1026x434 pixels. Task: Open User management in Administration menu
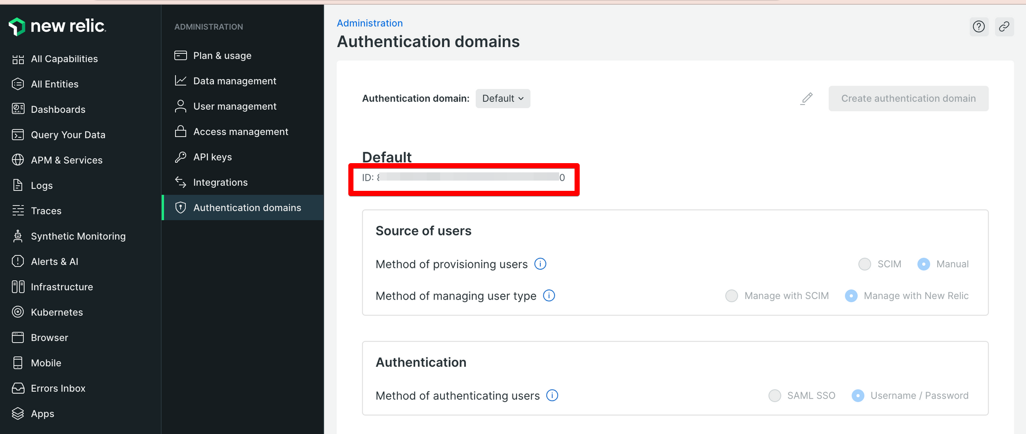[x=234, y=106]
